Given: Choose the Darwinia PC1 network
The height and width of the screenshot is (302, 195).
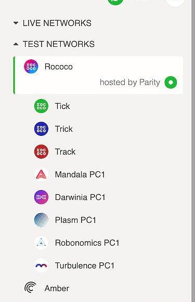Looking at the screenshot, I should [80, 197].
